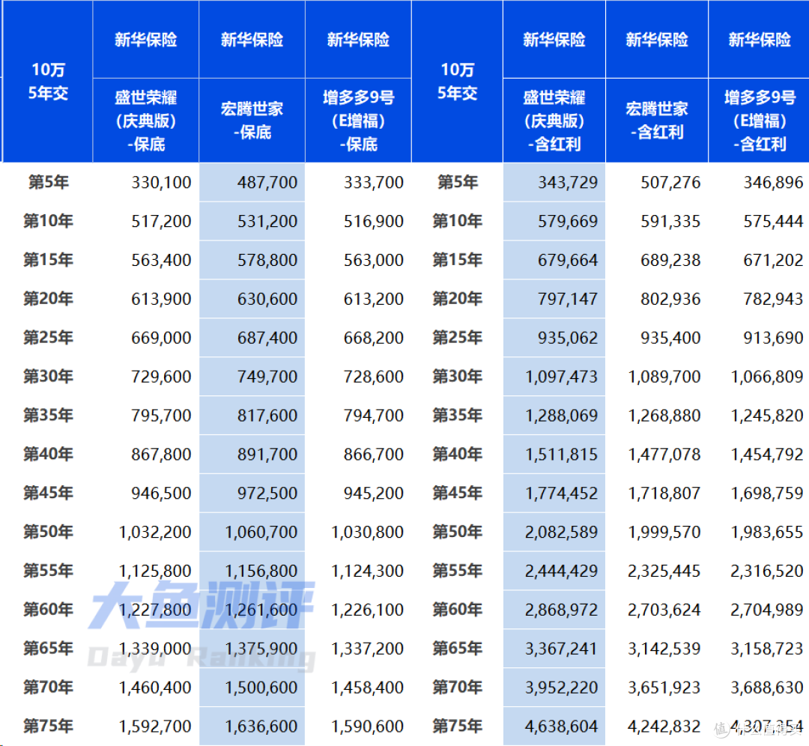This screenshot has height=746, width=809.
Task: Select the cell 935,400
Action: (670, 338)
